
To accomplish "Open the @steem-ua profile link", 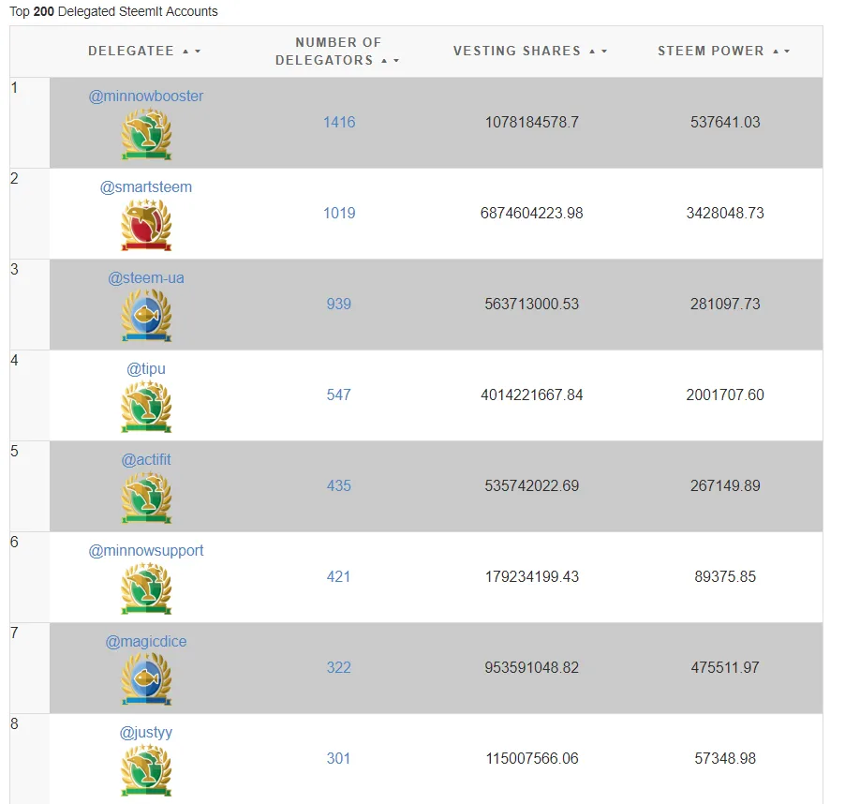I will coord(146,278).
